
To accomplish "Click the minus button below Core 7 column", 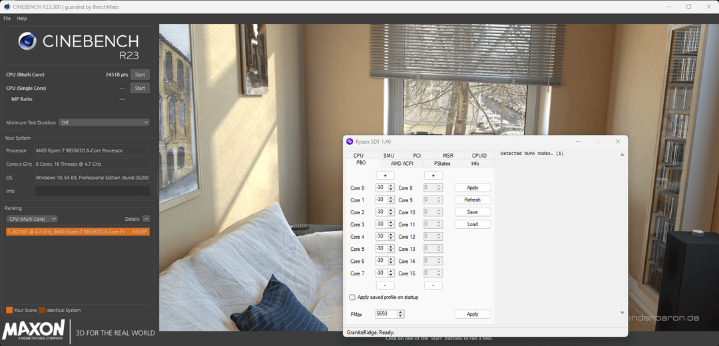I will pos(385,285).
